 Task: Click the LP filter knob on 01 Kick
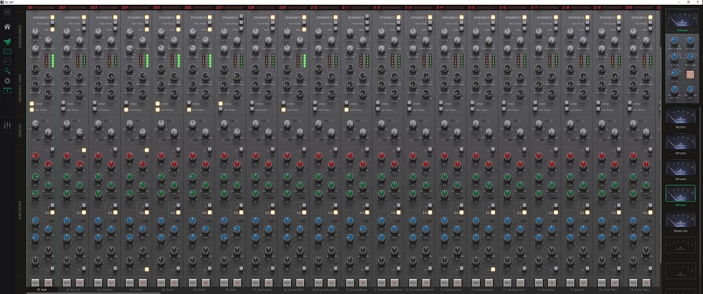coord(35,124)
